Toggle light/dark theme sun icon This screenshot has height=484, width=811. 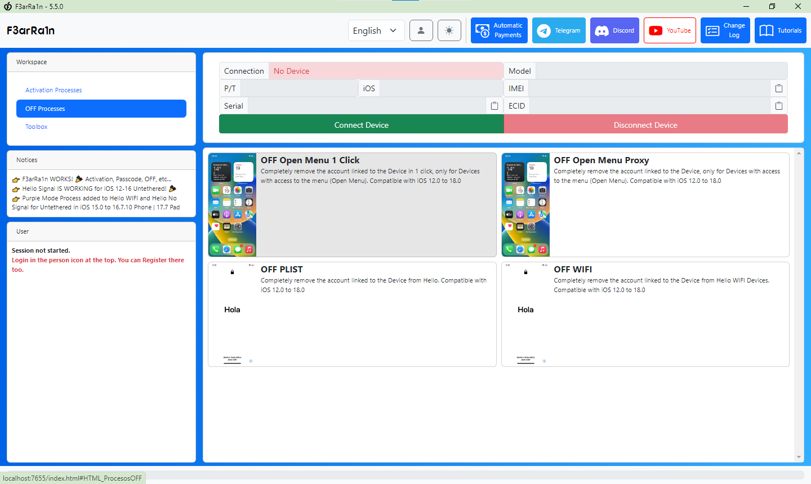[x=449, y=30]
